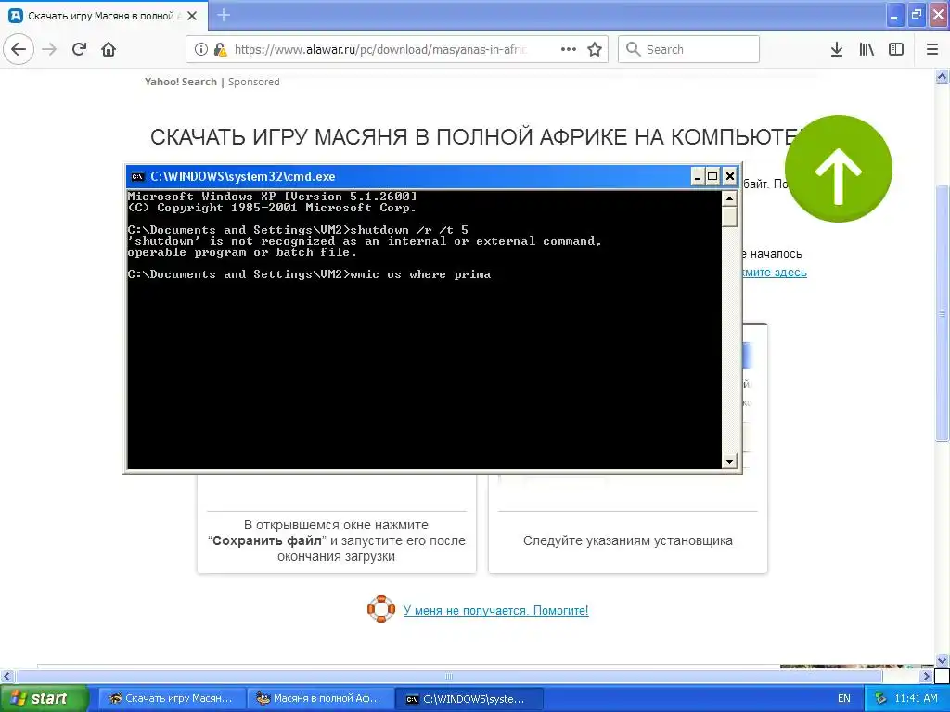Open the Windows start button

44,698
